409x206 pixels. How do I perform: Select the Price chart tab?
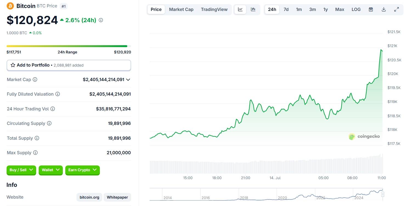156,9
